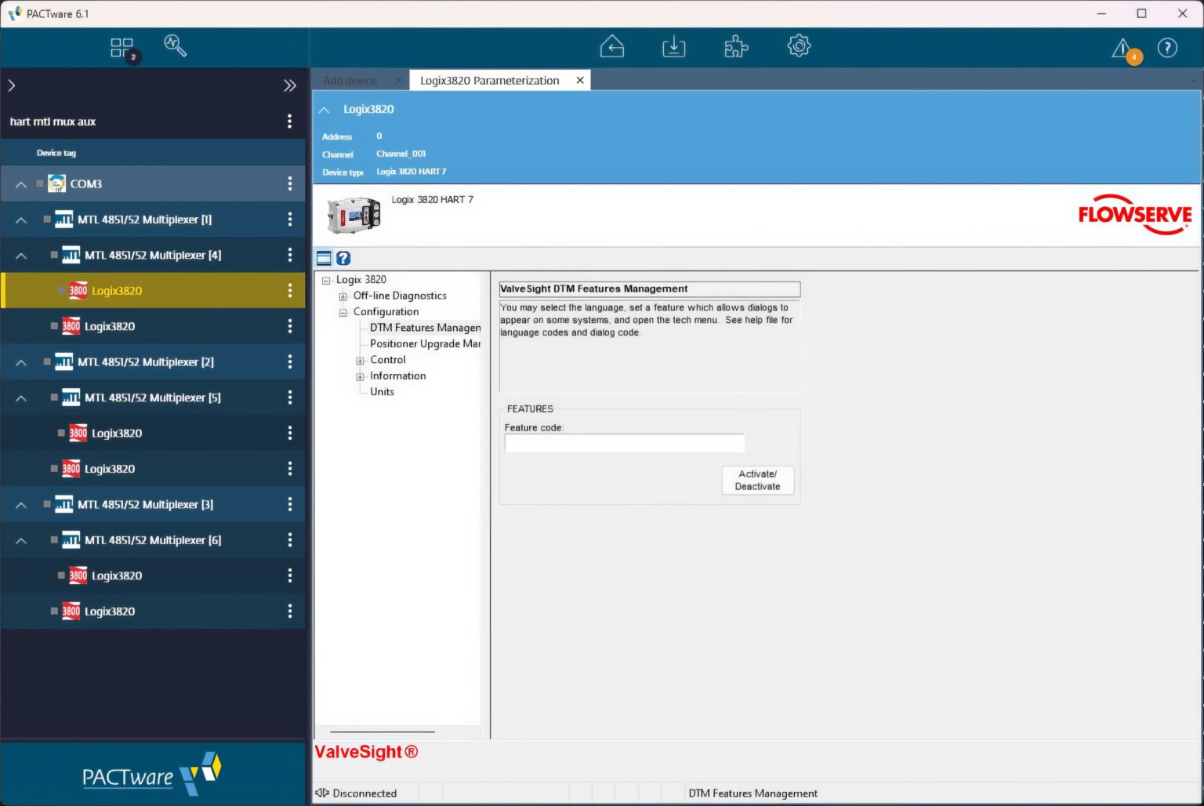Click the store to device download icon
This screenshot has width=1204, height=806.
pyautogui.click(x=674, y=46)
